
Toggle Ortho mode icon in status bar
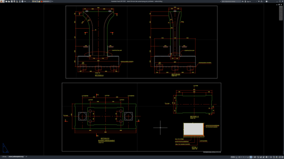(237, 157)
